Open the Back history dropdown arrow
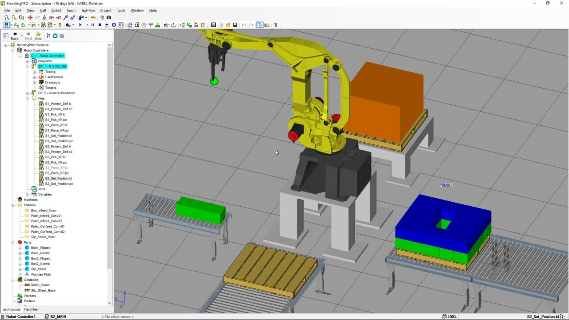This screenshot has height=320, width=569. coord(22,36)
